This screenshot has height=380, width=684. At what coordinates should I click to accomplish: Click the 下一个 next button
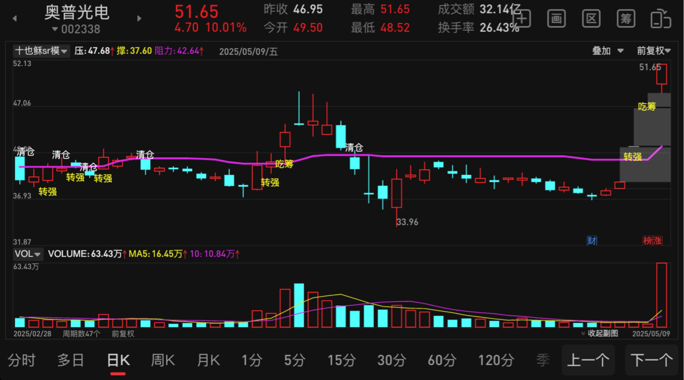tap(651, 360)
